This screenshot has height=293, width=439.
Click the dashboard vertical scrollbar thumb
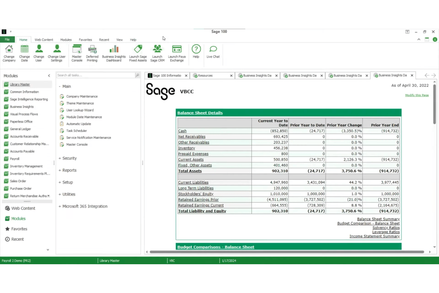(435, 104)
